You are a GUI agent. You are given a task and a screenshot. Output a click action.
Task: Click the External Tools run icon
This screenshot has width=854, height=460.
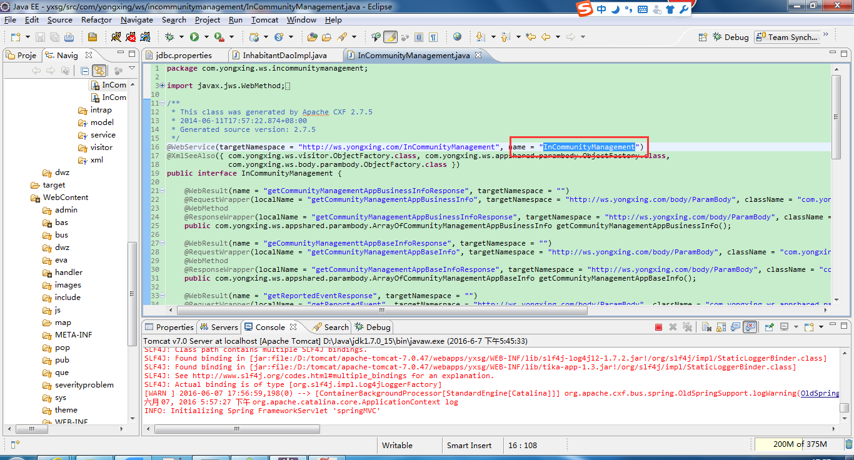(x=219, y=37)
